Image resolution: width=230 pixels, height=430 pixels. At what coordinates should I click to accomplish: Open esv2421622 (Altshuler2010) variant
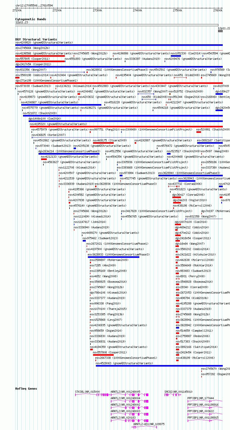(196, 254)
